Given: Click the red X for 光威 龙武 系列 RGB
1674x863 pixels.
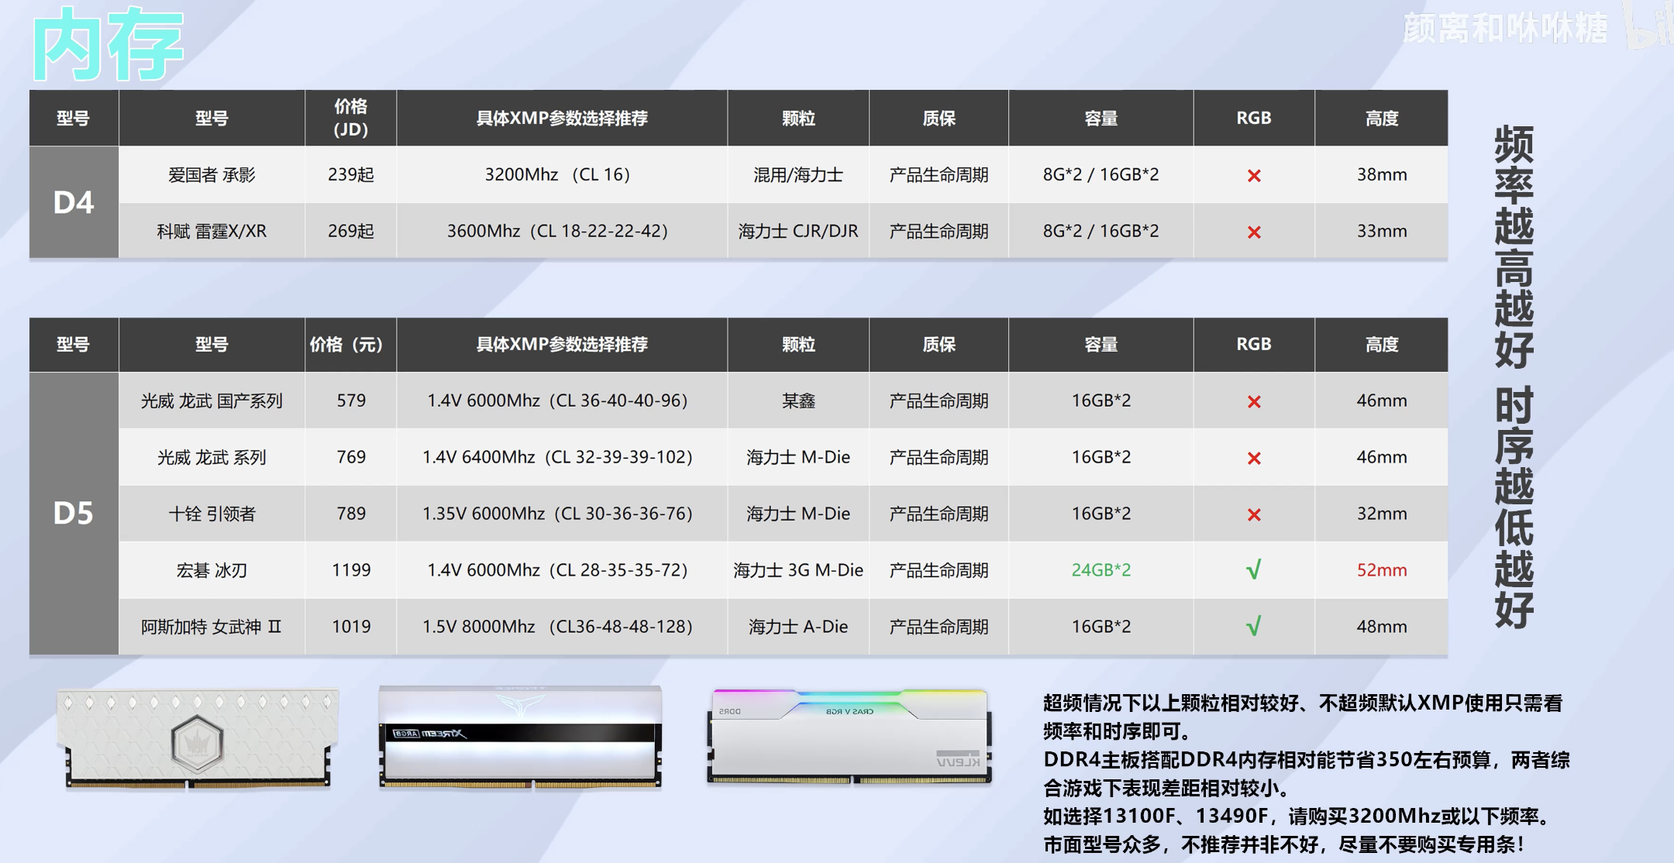Looking at the screenshot, I should (x=1253, y=459).
